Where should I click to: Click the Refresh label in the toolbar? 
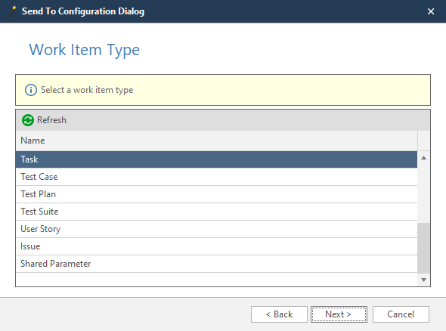pyautogui.click(x=51, y=120)
